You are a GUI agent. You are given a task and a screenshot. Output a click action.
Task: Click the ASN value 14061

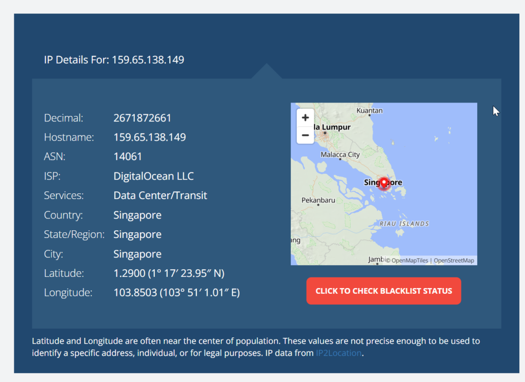[x=128, y=157]
